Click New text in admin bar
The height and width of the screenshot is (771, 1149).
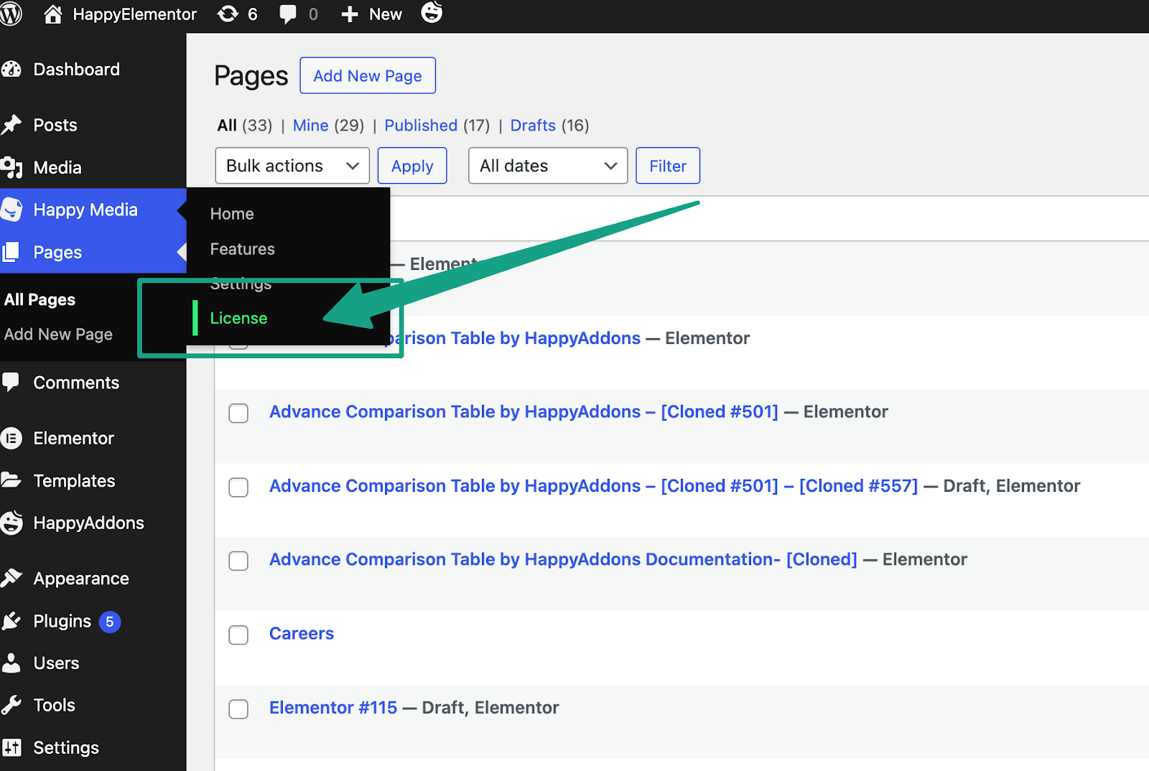point(386,14)
